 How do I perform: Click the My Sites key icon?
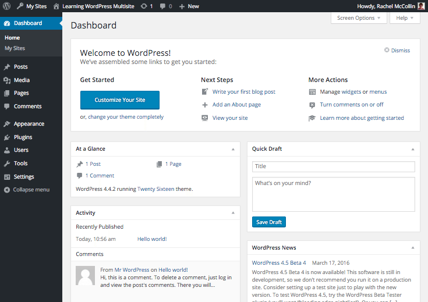pos(20,6)
